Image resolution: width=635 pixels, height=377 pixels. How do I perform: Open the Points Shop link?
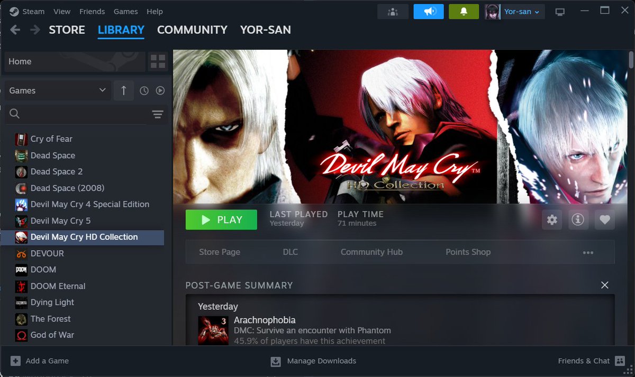tap(468, 252)
